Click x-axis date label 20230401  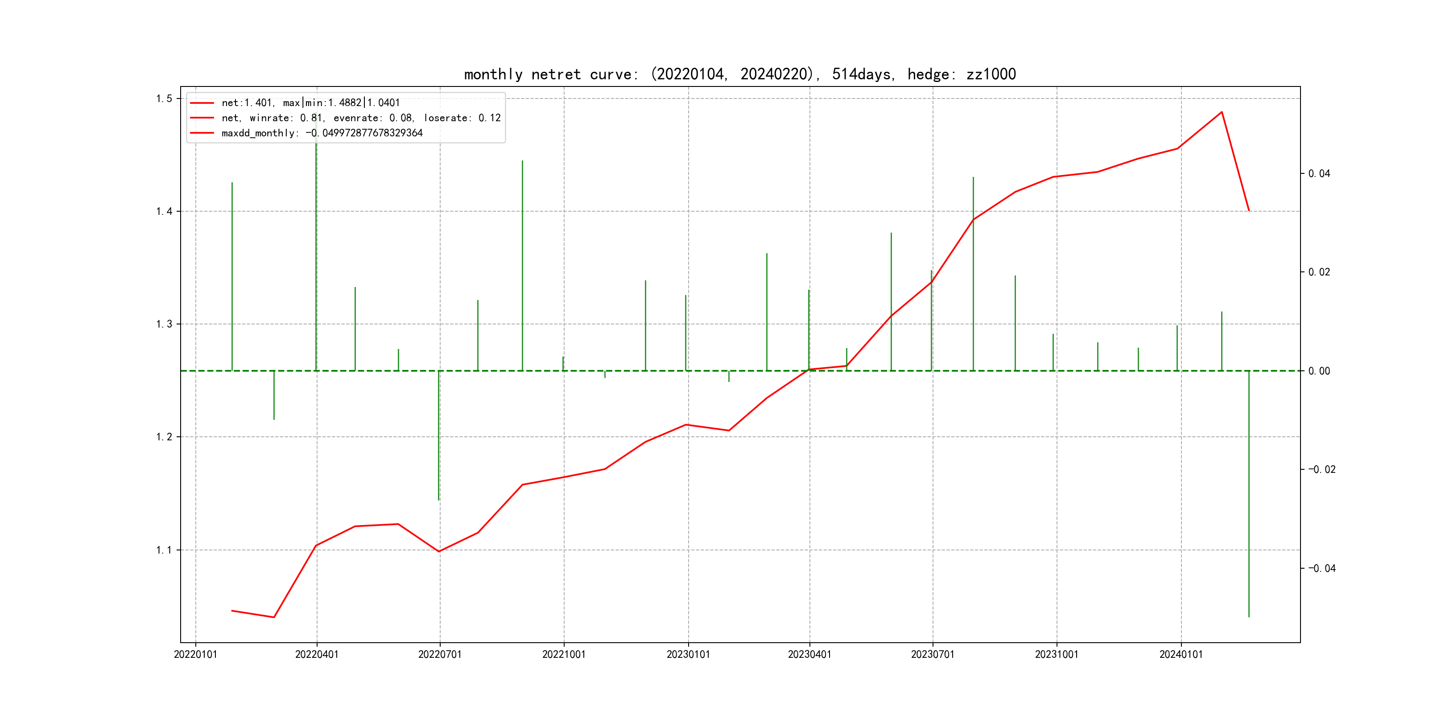pos(809,654)
